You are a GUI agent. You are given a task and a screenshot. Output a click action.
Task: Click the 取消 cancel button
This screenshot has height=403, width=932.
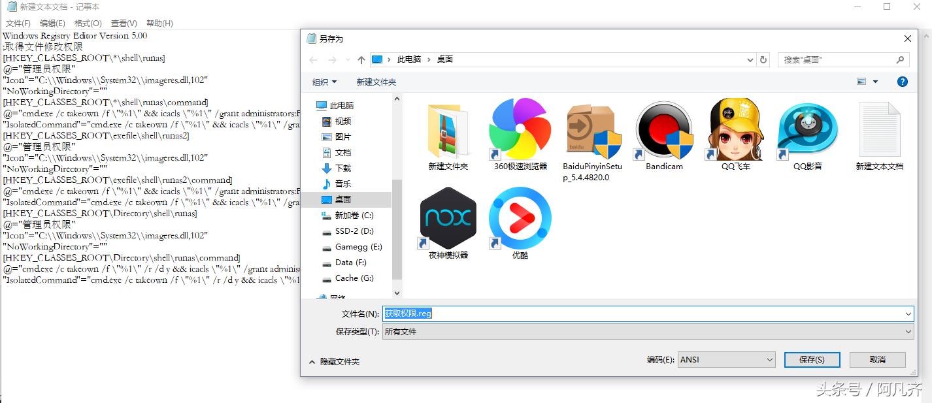click(877, 359)
